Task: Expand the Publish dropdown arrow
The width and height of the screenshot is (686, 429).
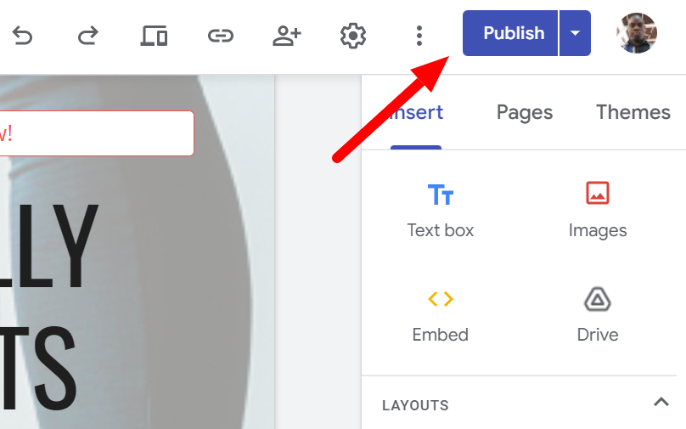Action: [575, 33]
